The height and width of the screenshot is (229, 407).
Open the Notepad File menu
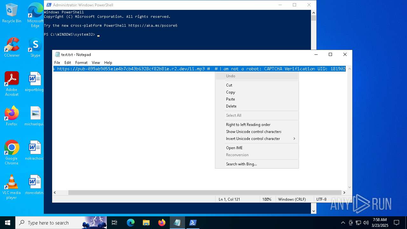coord(57,63)
